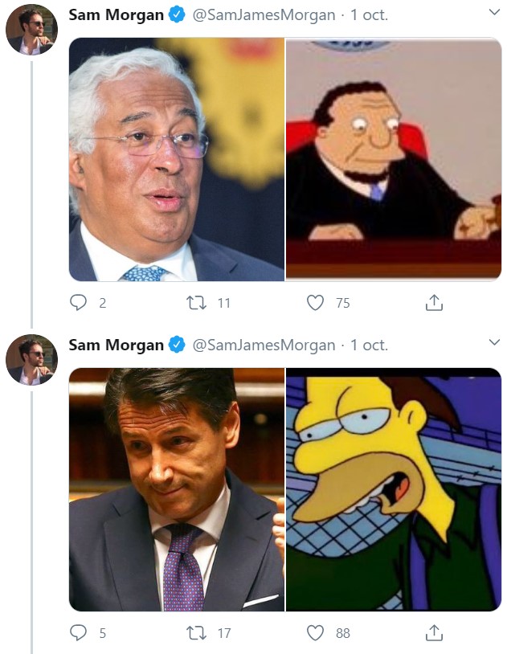Open the dark-haired man in purple tie photo

click(x=176, y=488)
